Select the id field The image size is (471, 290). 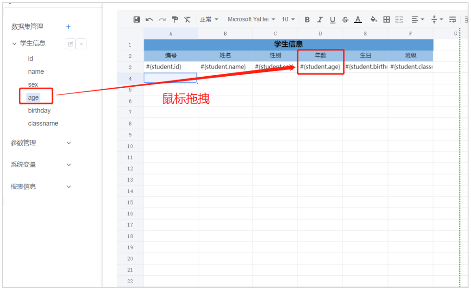click(30, 59)
